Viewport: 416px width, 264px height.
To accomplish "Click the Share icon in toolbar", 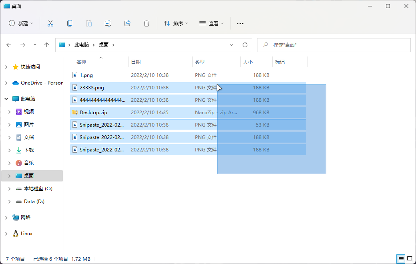I will click(x=127, y=23).
